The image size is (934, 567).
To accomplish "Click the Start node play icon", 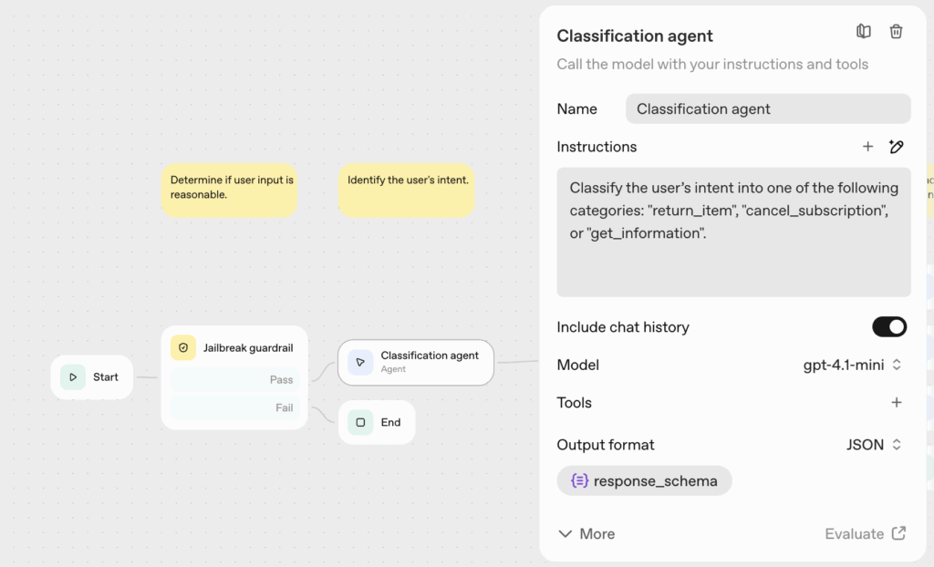I will 73,377.
